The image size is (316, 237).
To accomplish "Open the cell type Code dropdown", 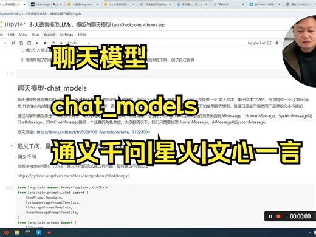I will [x=79, y=43].
